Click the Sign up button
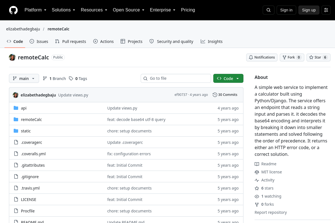Viewport: 335px width, 223px height. coord(309,10)
